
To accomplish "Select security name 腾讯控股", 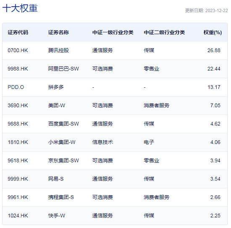I will click(x=58, y=50).
